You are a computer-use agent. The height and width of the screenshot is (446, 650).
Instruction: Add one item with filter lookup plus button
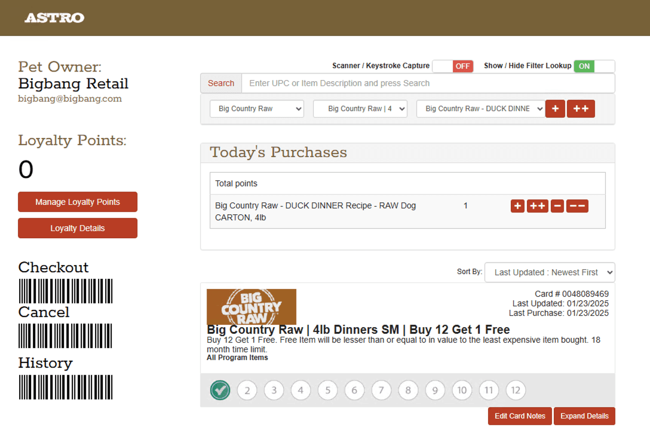coord(555,109)
